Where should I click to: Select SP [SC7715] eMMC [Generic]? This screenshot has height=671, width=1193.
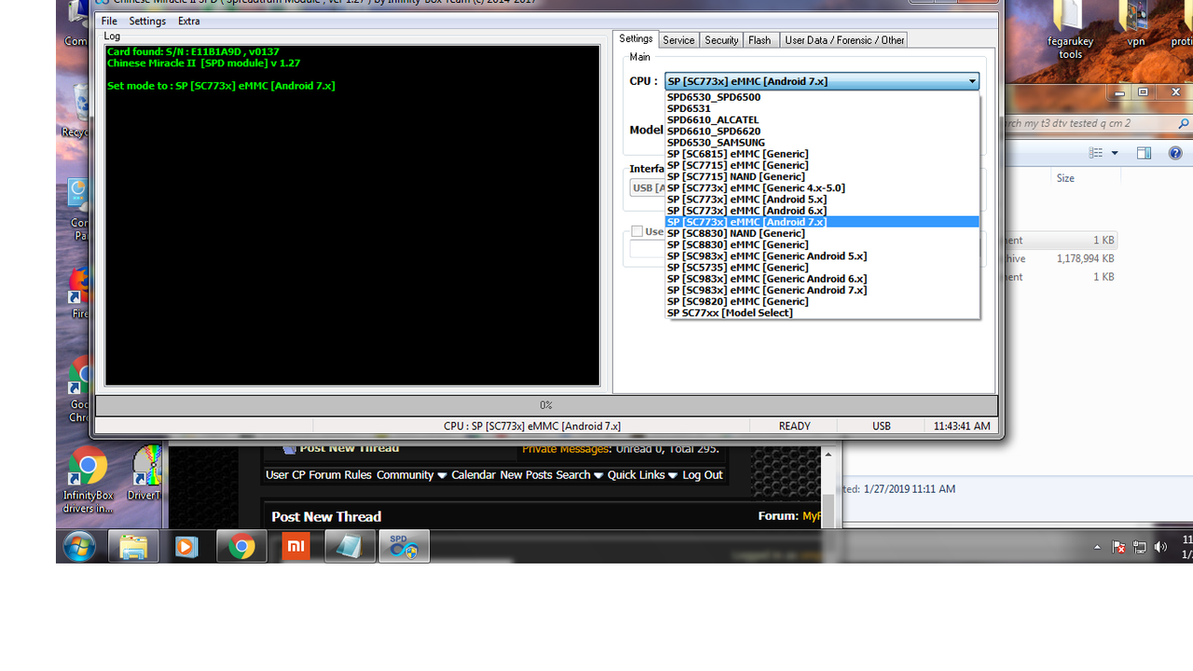[822, 165]
